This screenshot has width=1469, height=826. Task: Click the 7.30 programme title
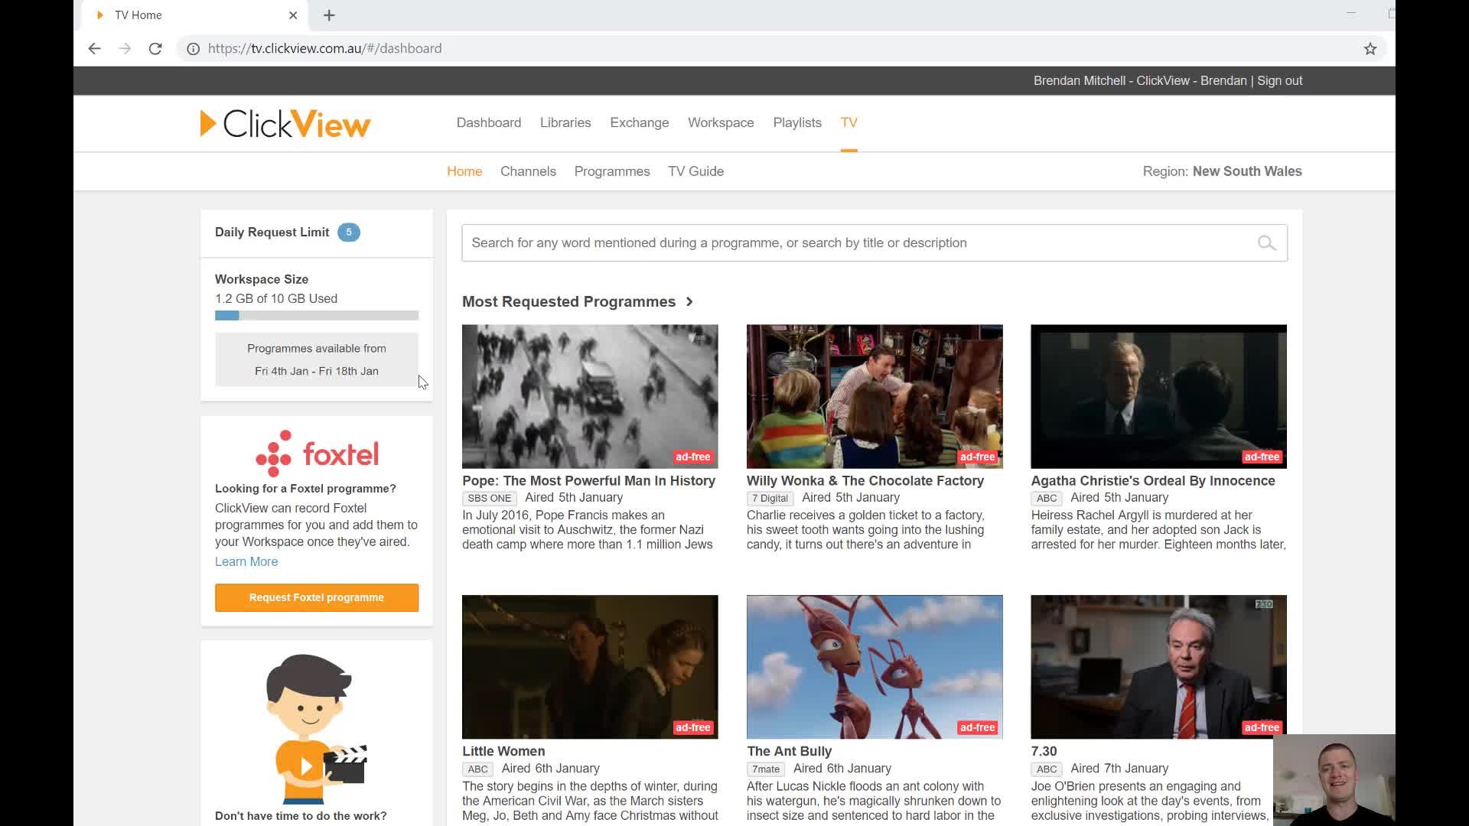1044,751
